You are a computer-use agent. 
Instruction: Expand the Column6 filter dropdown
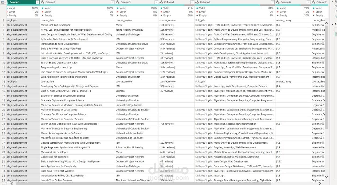pyautogui.click(x=309, y=2)
